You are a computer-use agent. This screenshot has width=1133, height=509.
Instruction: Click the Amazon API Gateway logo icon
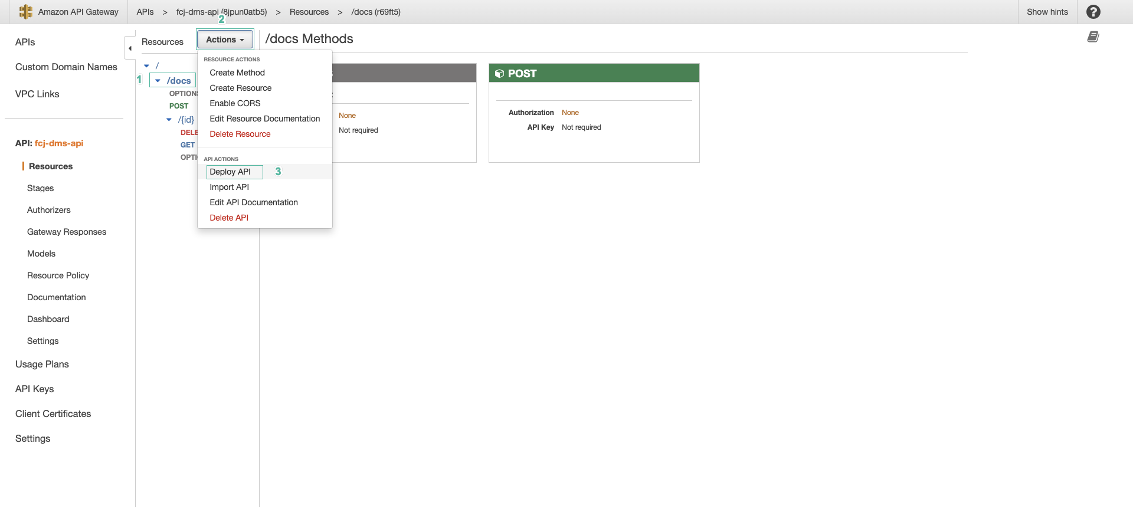coord(25,12)
